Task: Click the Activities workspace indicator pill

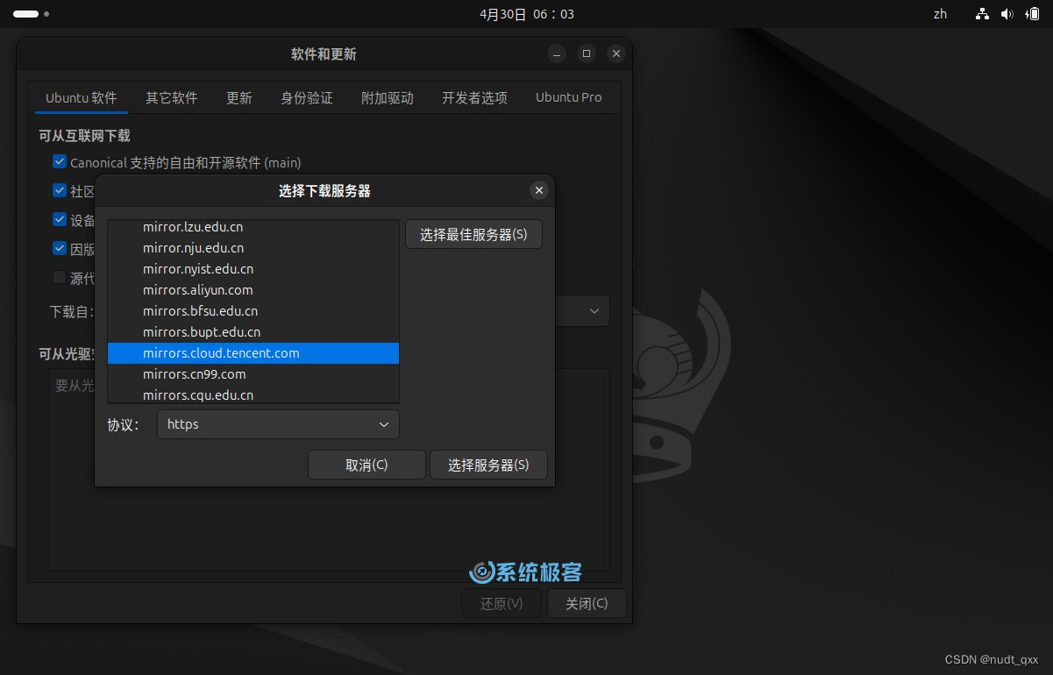Action: click(x=25, y=14)
